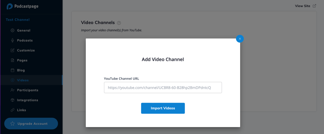Click the Customize pencil icon
324x134 pixels.
12,50
